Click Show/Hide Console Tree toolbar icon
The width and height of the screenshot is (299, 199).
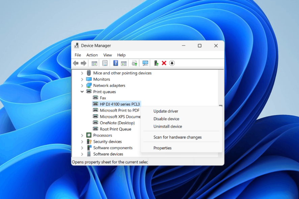94,63
